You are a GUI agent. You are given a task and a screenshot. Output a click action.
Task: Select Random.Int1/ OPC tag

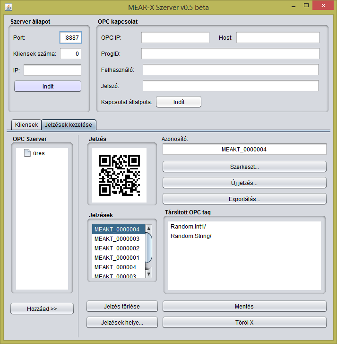tap(188, 226)
